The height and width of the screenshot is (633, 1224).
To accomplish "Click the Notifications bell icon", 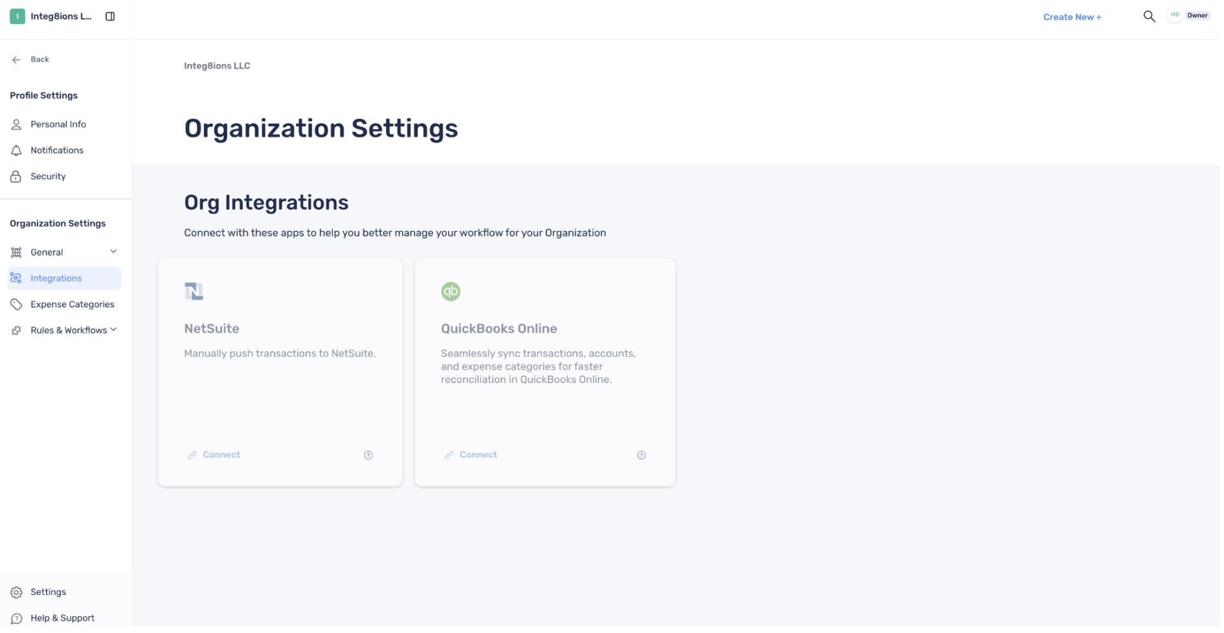I will coord(16,150).
